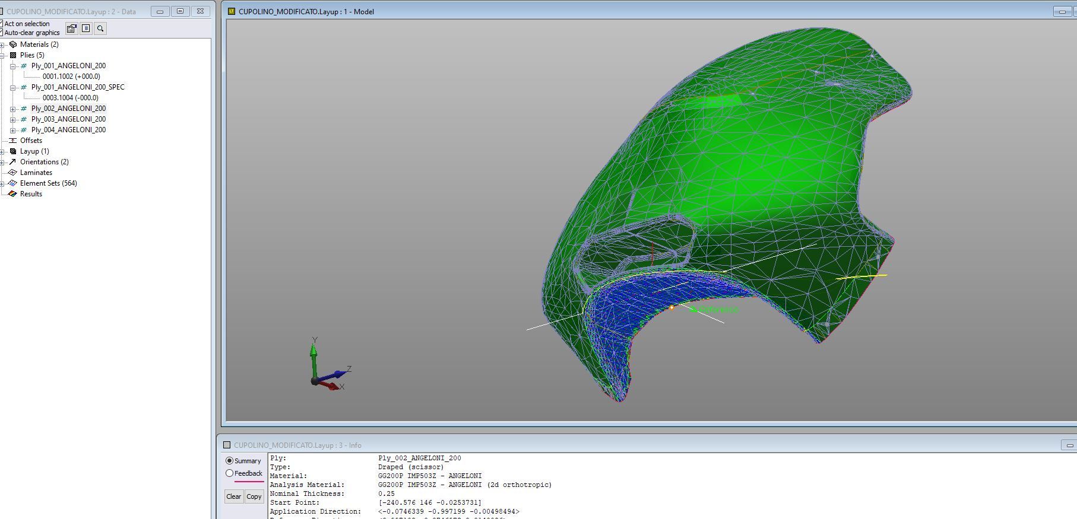The height and width of the screenshot is (519, 1077).
Task: Click the list view icon in Data toolbar
Action: click(86, 28)
